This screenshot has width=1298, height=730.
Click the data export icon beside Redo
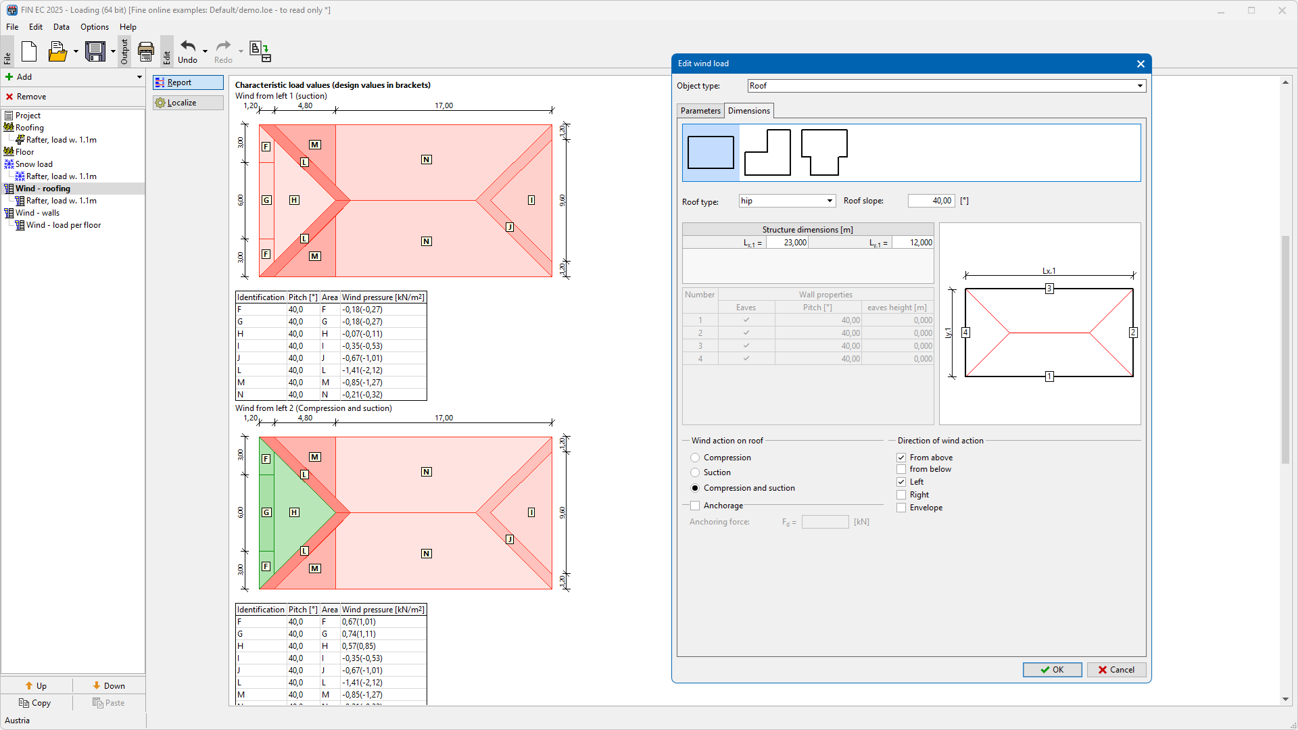coord(260,51)
